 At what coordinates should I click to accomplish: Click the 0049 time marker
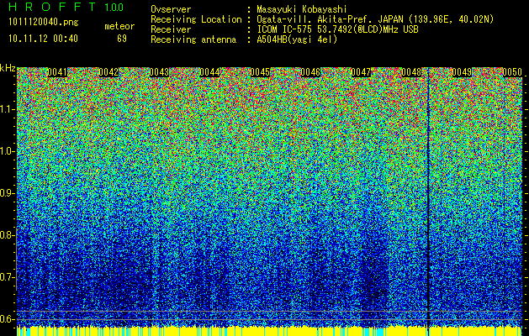click(462, 72)
